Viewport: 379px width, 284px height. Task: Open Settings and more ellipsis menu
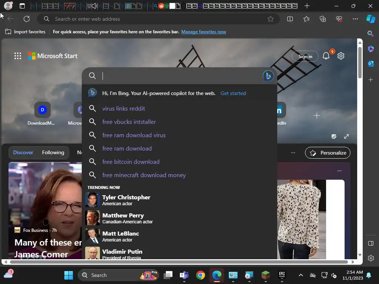[355, 19]
